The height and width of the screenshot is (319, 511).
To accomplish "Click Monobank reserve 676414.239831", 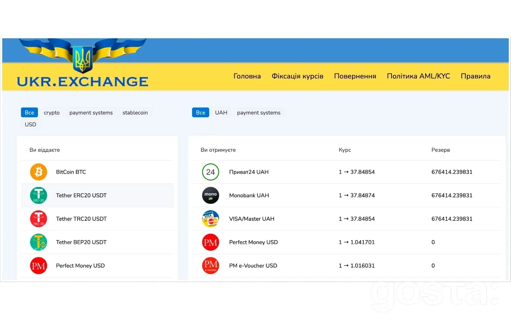I will tap(452, 195).
